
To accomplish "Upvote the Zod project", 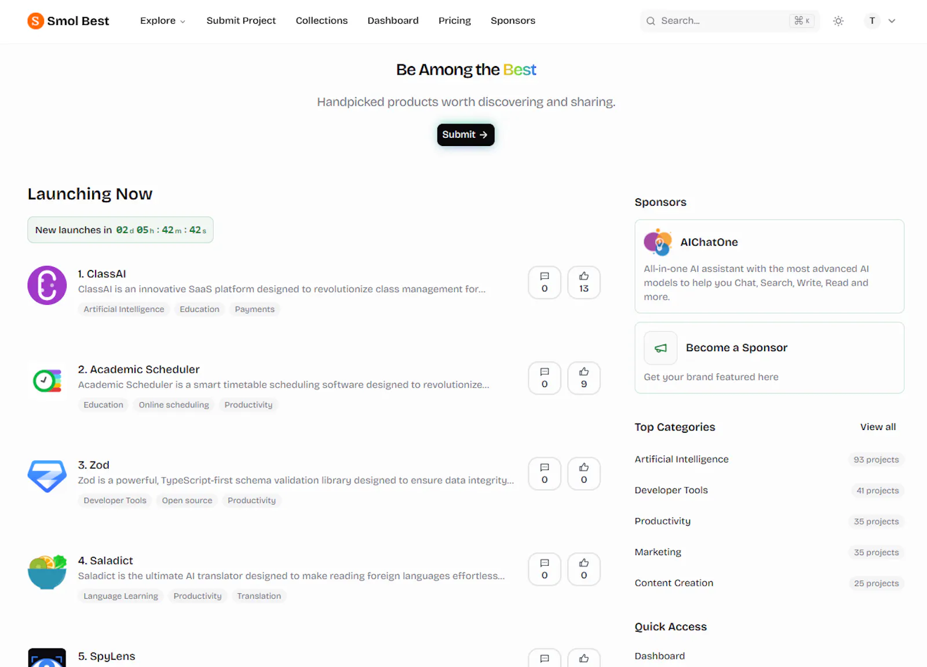I will pos(583,473).
